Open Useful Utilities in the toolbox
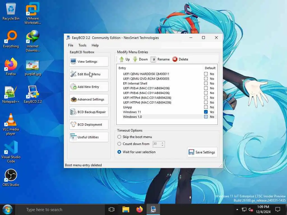The height and width of the screenshot is (215, 287). pos(89,137)
